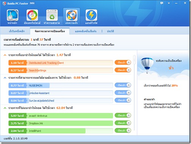Collapse the blue 0.88 seconds section
The image size is (191, 144).
pyautogui.click(x=5, y=78)
